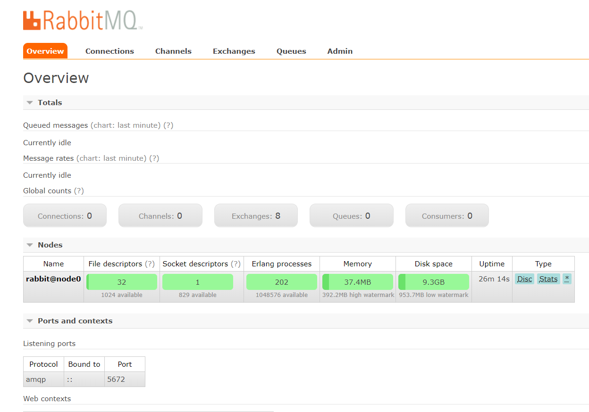Click the Memory bar showing 37.4MB

click(x=358, y=282)
